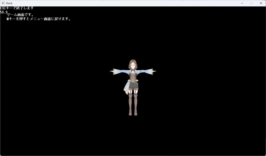Click the DxLib app icon in title bar

click(3, 3)
